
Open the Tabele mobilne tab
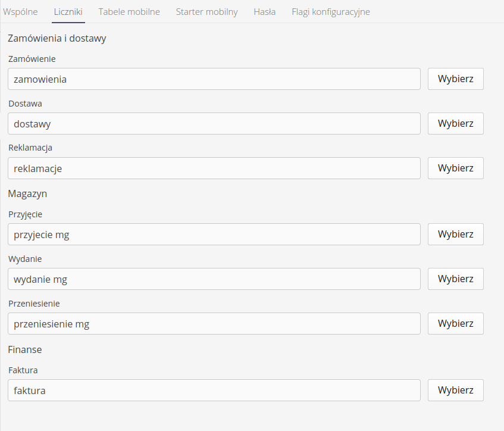[129, 12]
